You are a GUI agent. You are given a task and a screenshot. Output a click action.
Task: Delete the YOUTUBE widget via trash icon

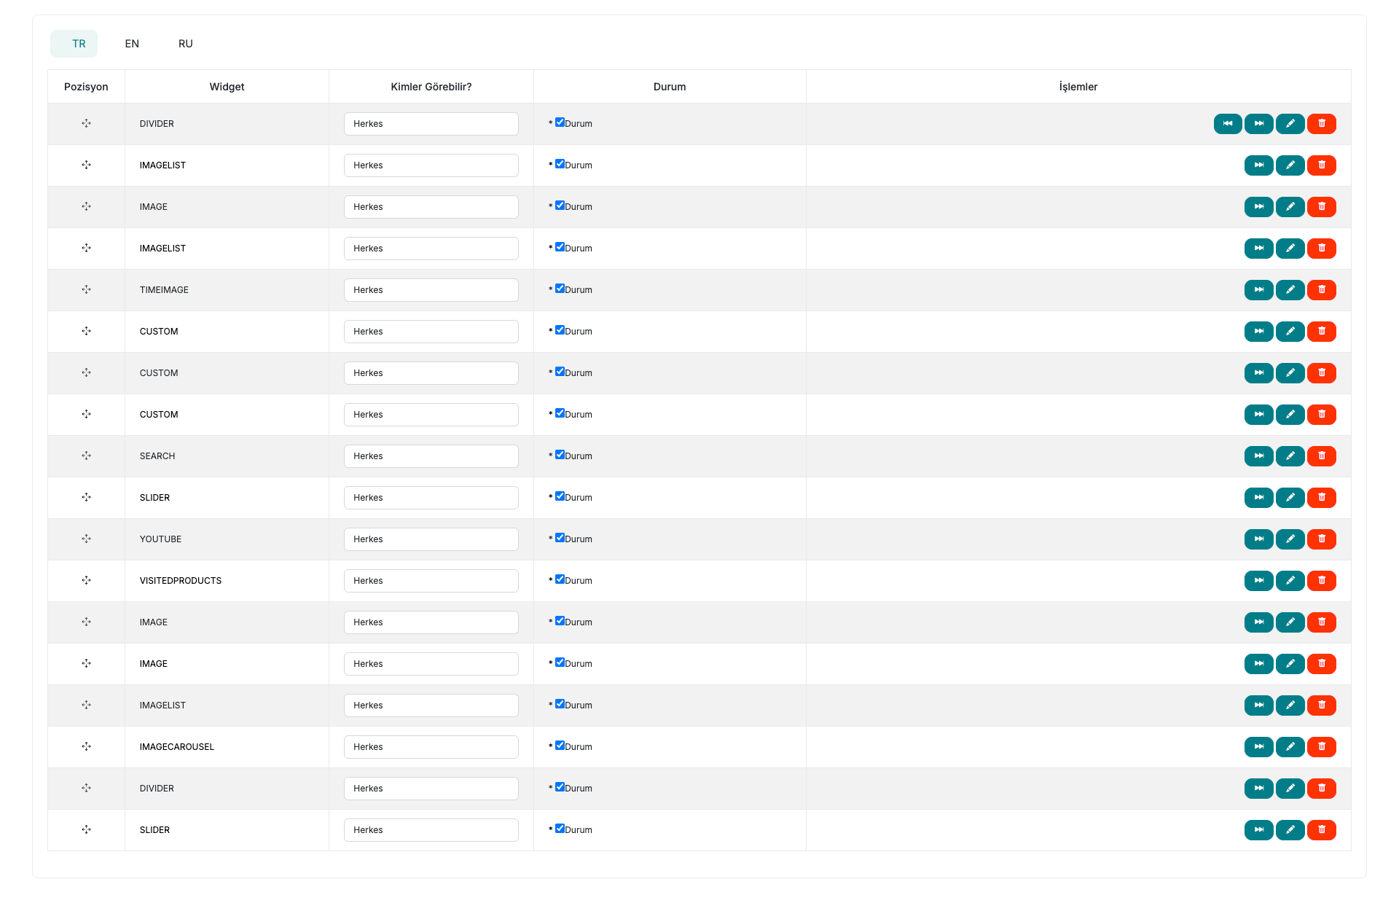1321,539
